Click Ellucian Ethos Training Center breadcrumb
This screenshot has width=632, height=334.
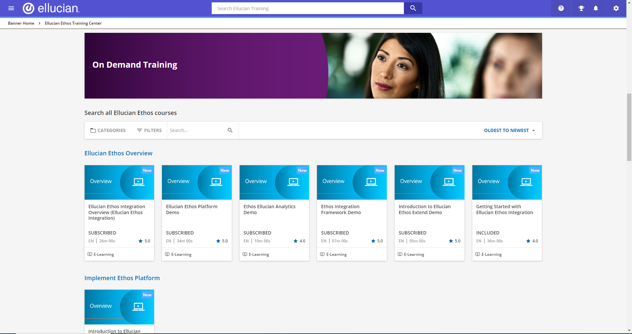coord(73,23)
